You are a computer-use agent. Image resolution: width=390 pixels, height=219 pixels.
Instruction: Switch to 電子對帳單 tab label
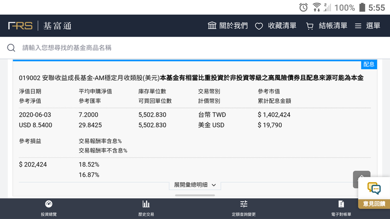tap(341, 214)
